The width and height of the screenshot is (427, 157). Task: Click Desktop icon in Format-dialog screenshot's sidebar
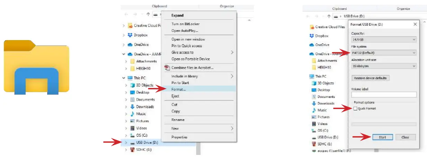[314, 90]
